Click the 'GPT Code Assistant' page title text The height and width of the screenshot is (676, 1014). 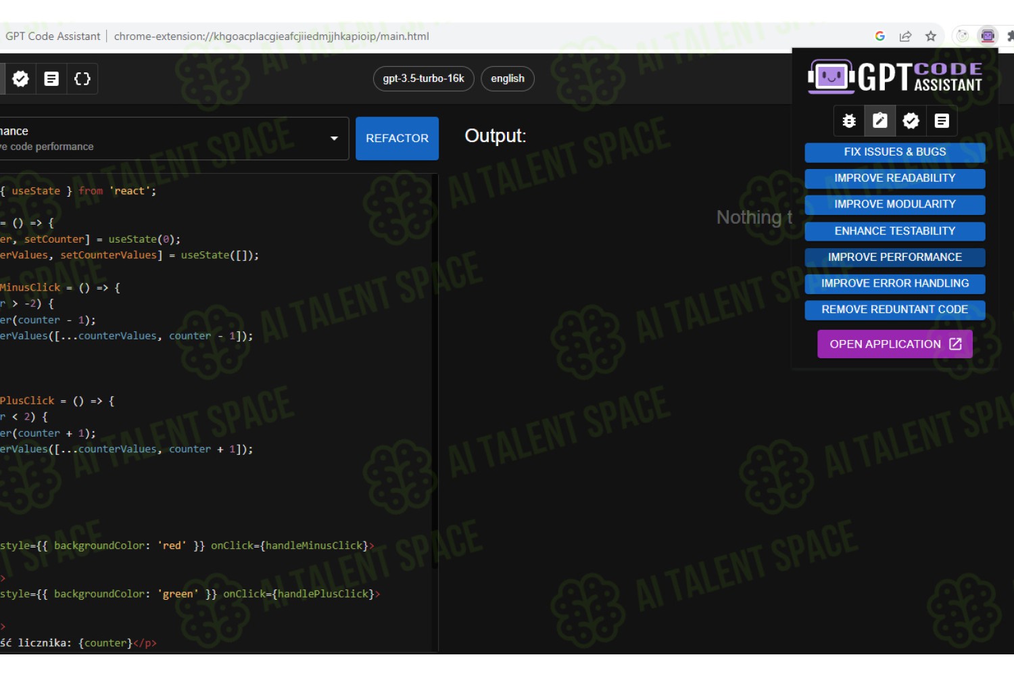[53, 37]
